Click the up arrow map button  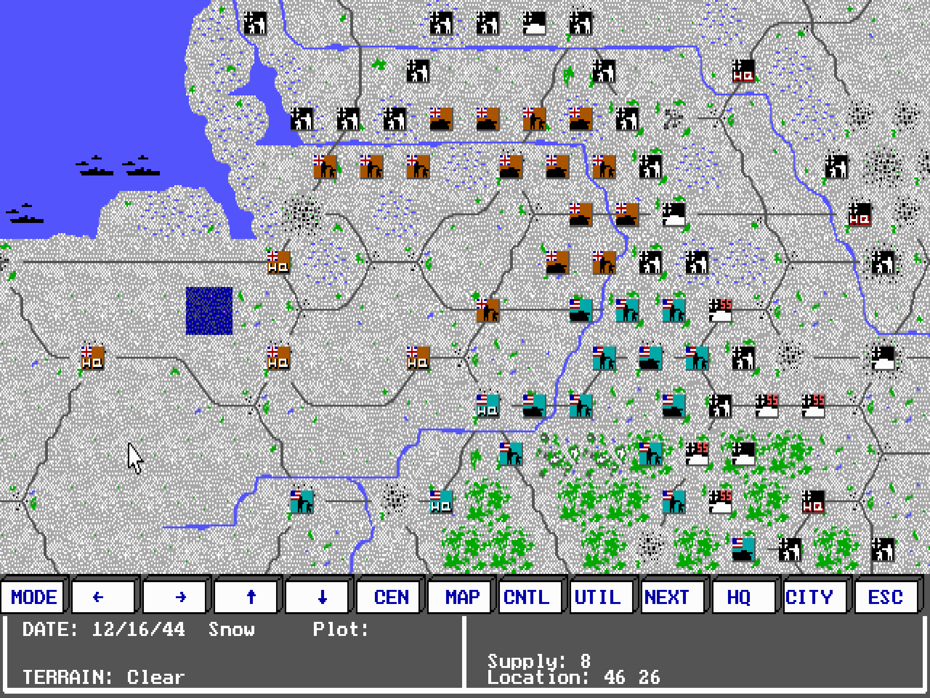coord(247,597)
